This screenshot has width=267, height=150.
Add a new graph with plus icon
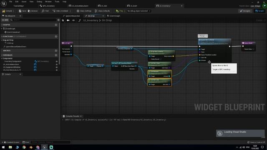click(x=56, y=25)
